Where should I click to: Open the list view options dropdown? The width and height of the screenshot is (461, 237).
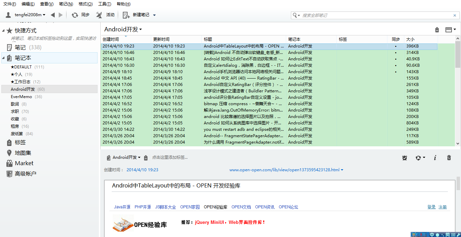pos(451,30)
